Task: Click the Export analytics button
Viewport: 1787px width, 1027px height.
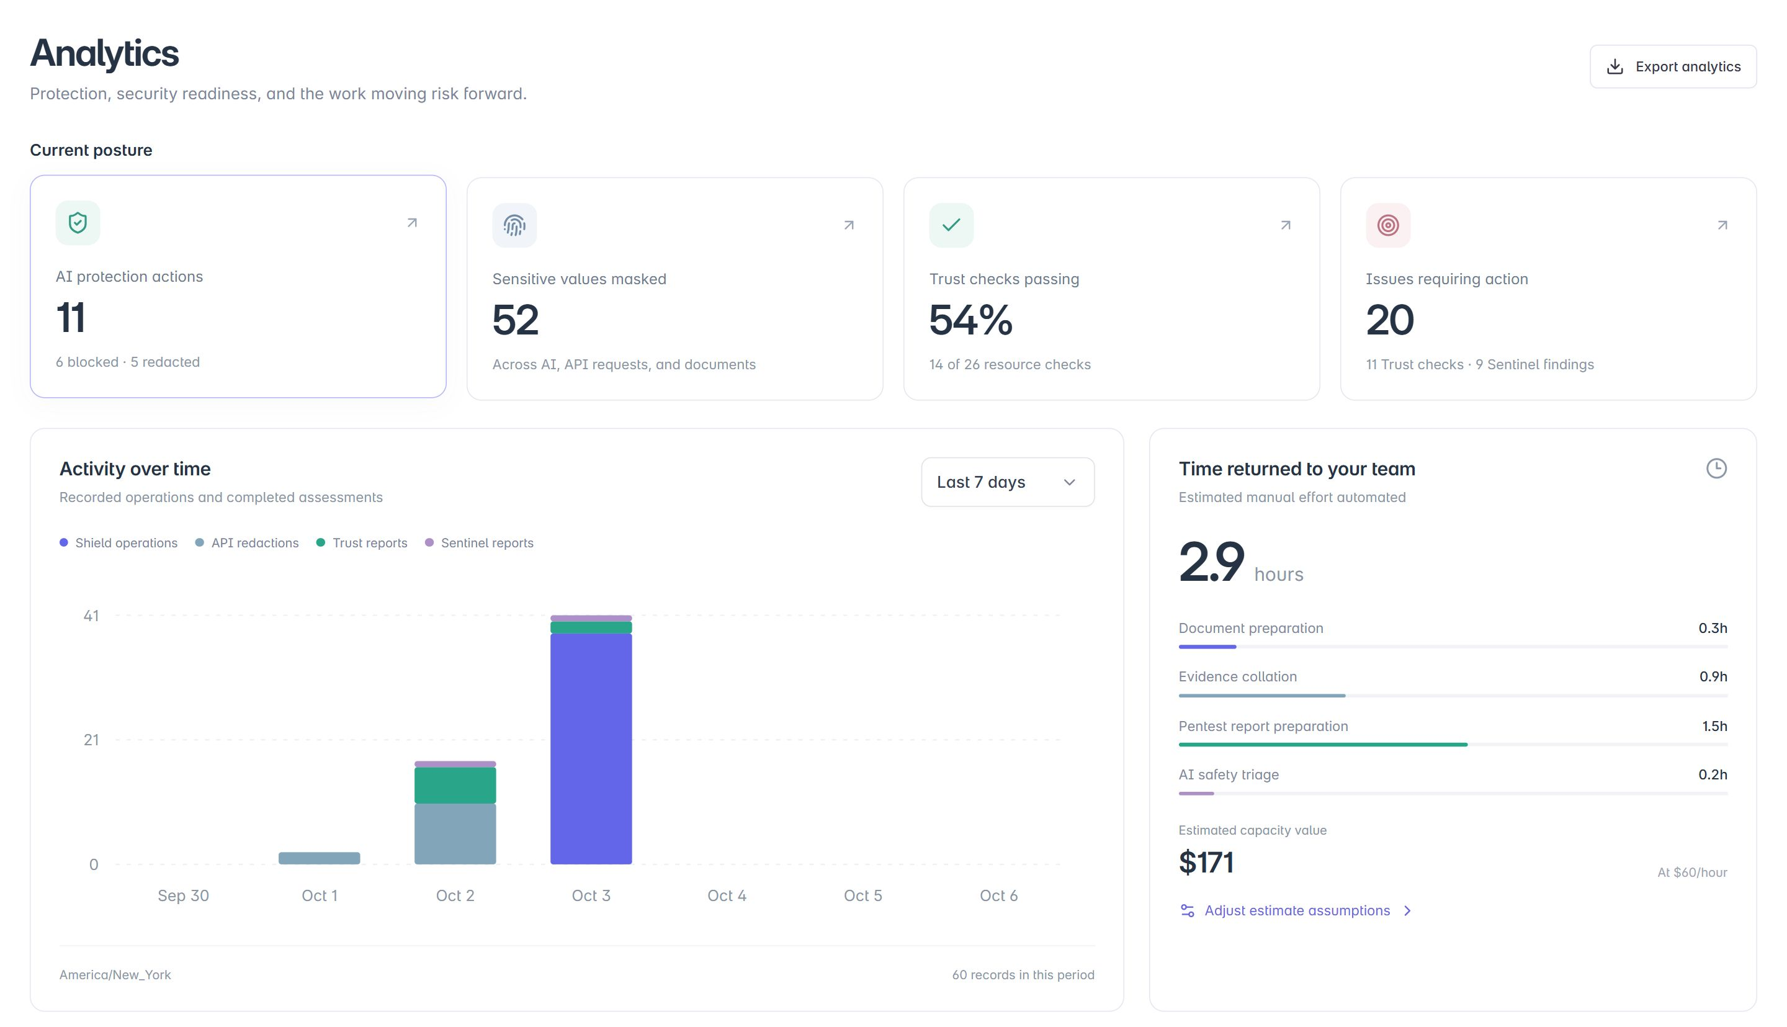Action: click(x=1672, y=66)
